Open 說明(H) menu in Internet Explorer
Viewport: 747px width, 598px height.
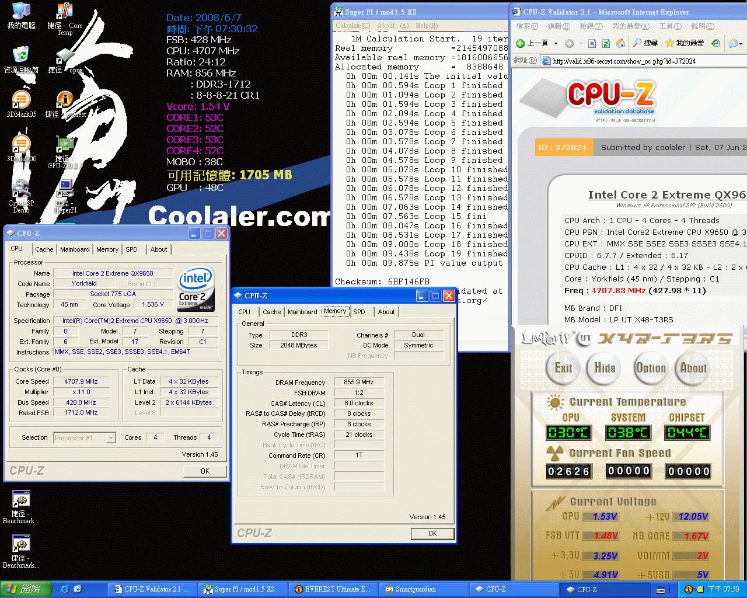(x=703, y=26)
